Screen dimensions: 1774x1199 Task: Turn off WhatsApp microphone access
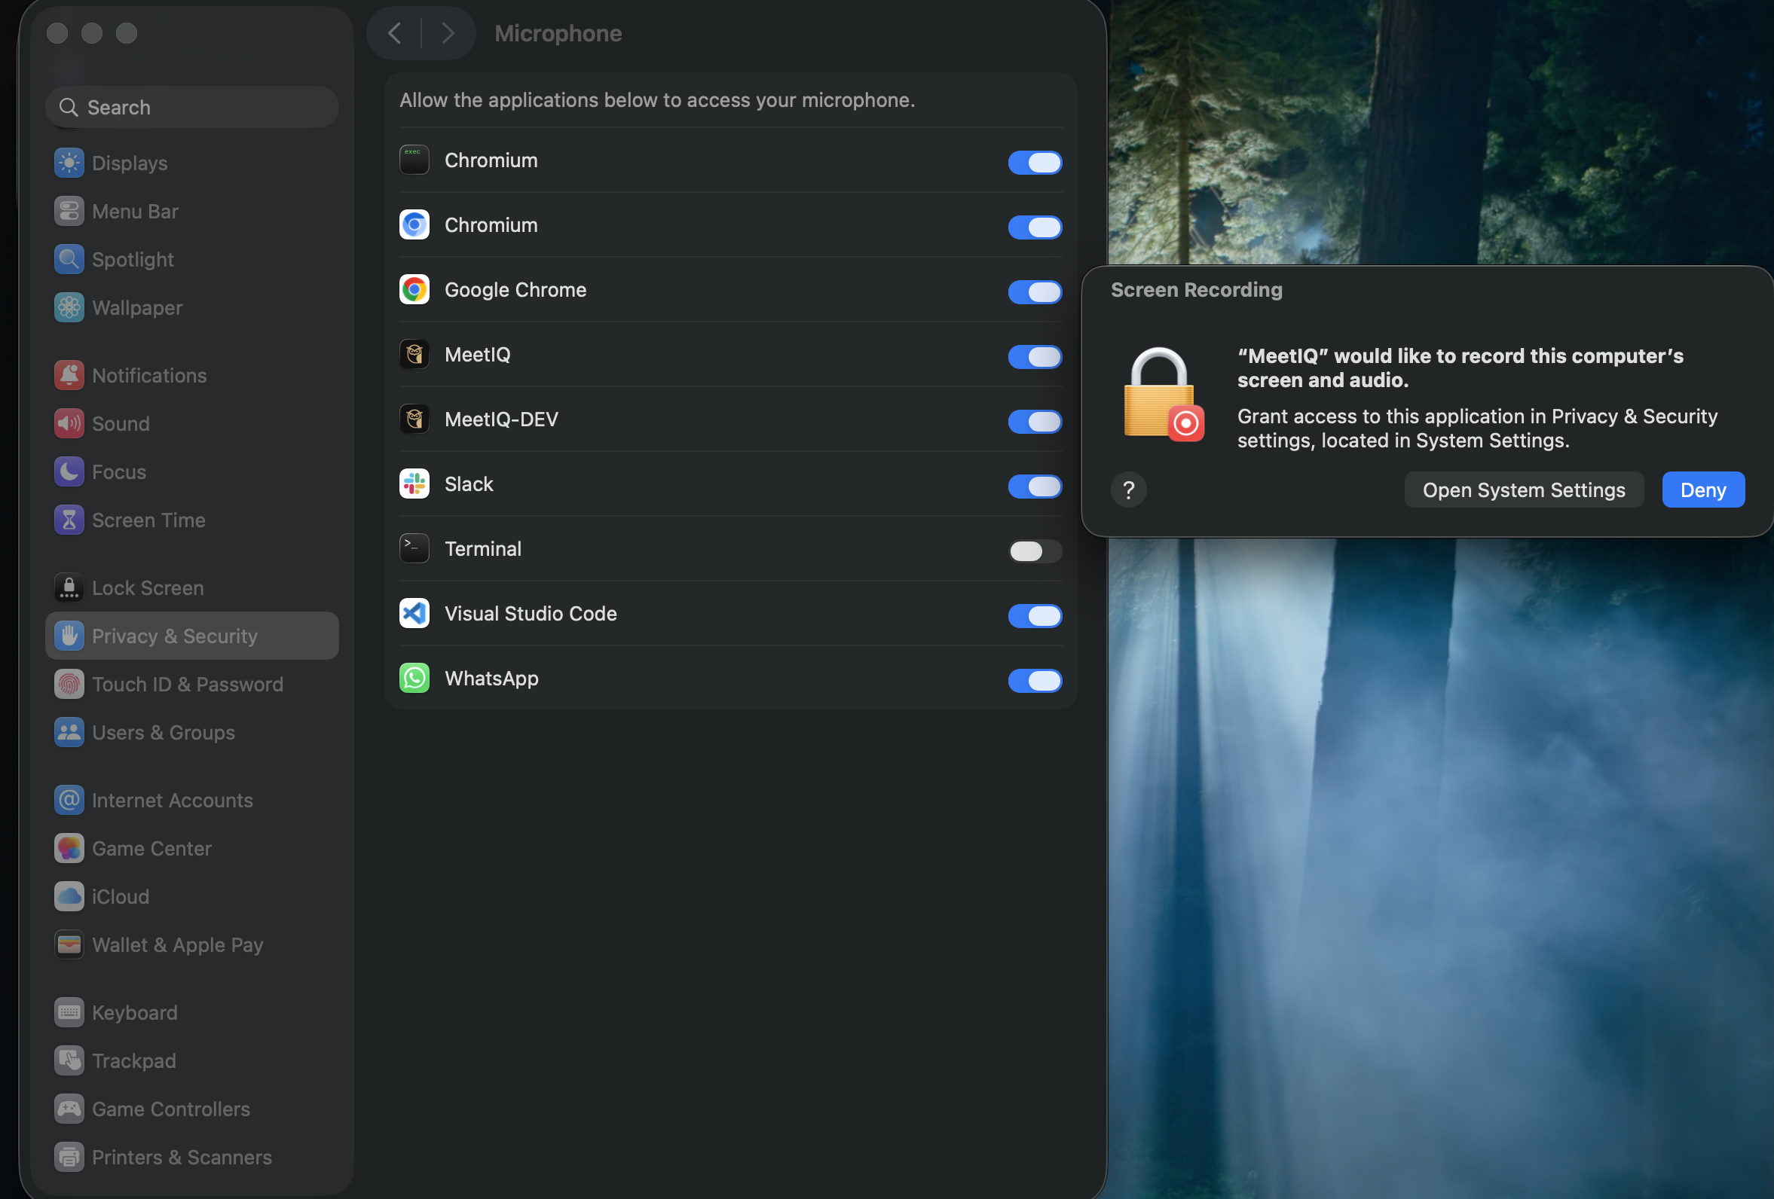click(x=1034, y=680)
